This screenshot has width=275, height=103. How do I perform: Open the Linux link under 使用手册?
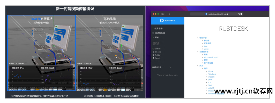pyautogui.click(x=206, y=49)
